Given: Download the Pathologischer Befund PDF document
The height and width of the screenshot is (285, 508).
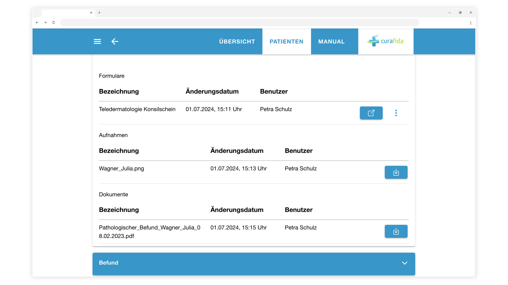Looking at the screenshot, I should 396,231.
